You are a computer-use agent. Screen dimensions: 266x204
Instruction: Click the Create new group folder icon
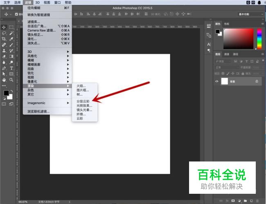click(245, 201)
